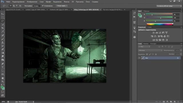183x103 pixels.
Task: Select the Zoom tool
Action: point(3,82)
